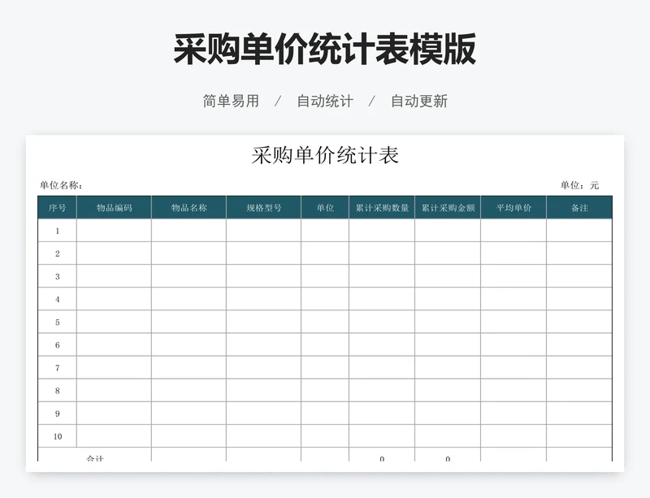Click row number 5 cell
The image size is (650, 498).
pyautogui.click(x=57, y=322)
